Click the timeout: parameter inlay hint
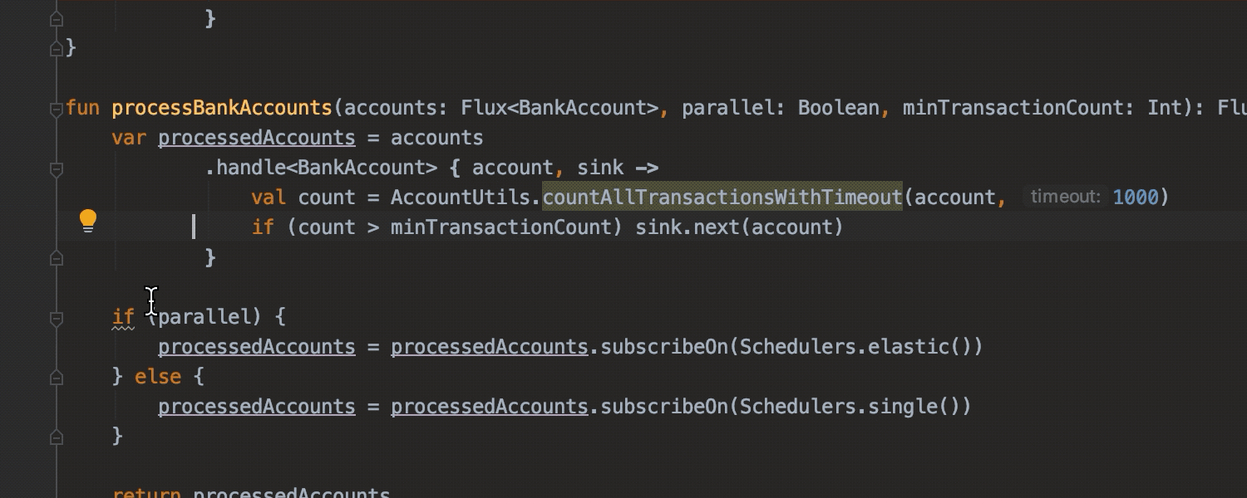Image resolution: width=1247 pixels, height=498 pixels. [x=1066, y=197]
